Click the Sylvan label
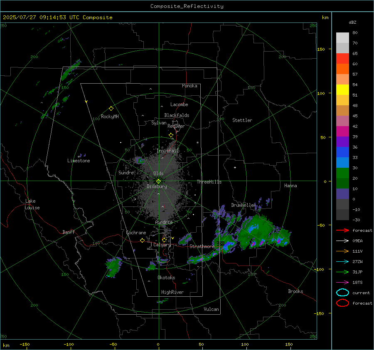 pos(159,123)
